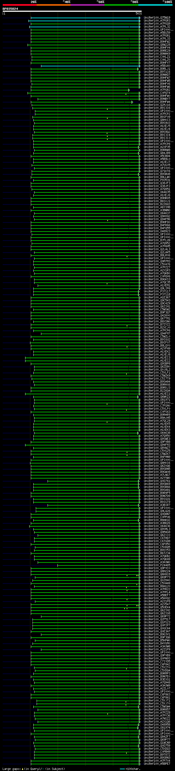Select the UniRef100_B9SRN3 label
This screenshot has height=771, width=175.
(x=157, y=758)
